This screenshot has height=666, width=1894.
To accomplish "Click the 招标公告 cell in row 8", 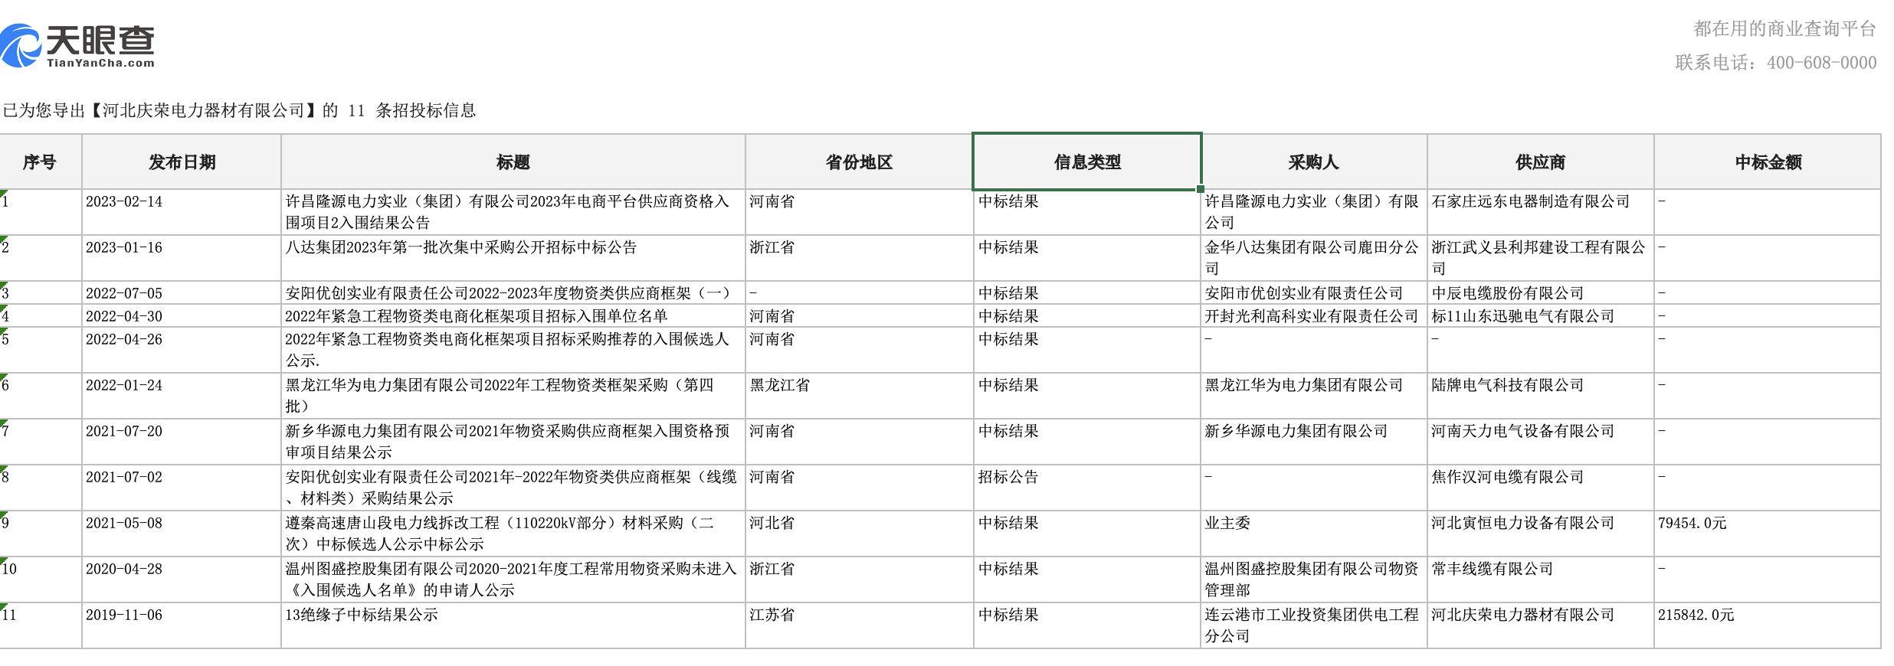I will [1008, 478].
